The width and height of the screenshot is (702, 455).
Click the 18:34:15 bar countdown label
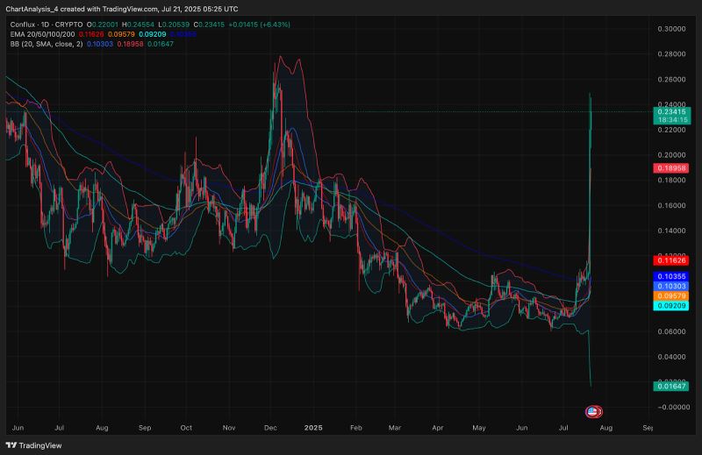click(x=671, y=121)
